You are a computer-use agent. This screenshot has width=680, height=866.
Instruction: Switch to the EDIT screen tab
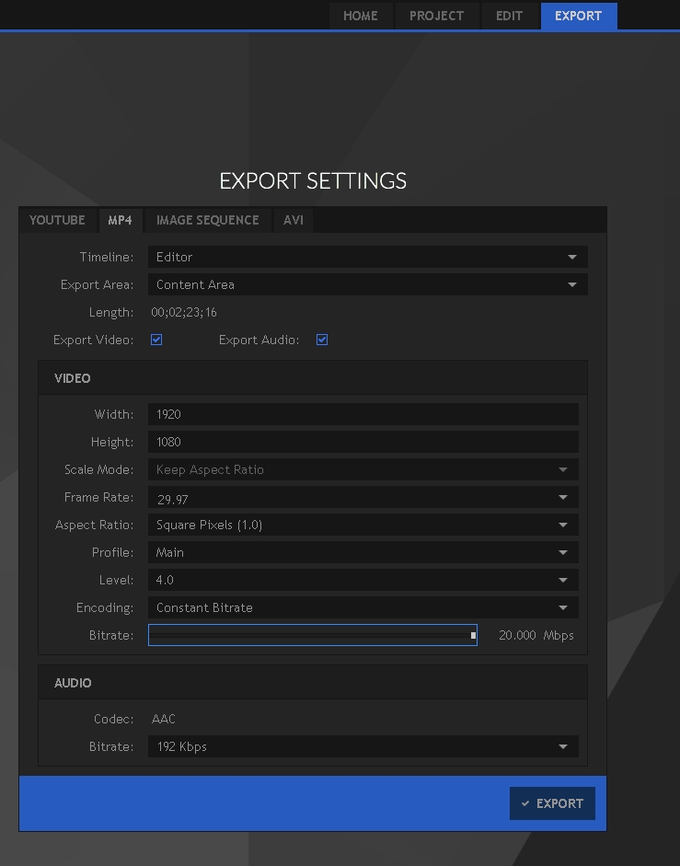pos(509,16)
